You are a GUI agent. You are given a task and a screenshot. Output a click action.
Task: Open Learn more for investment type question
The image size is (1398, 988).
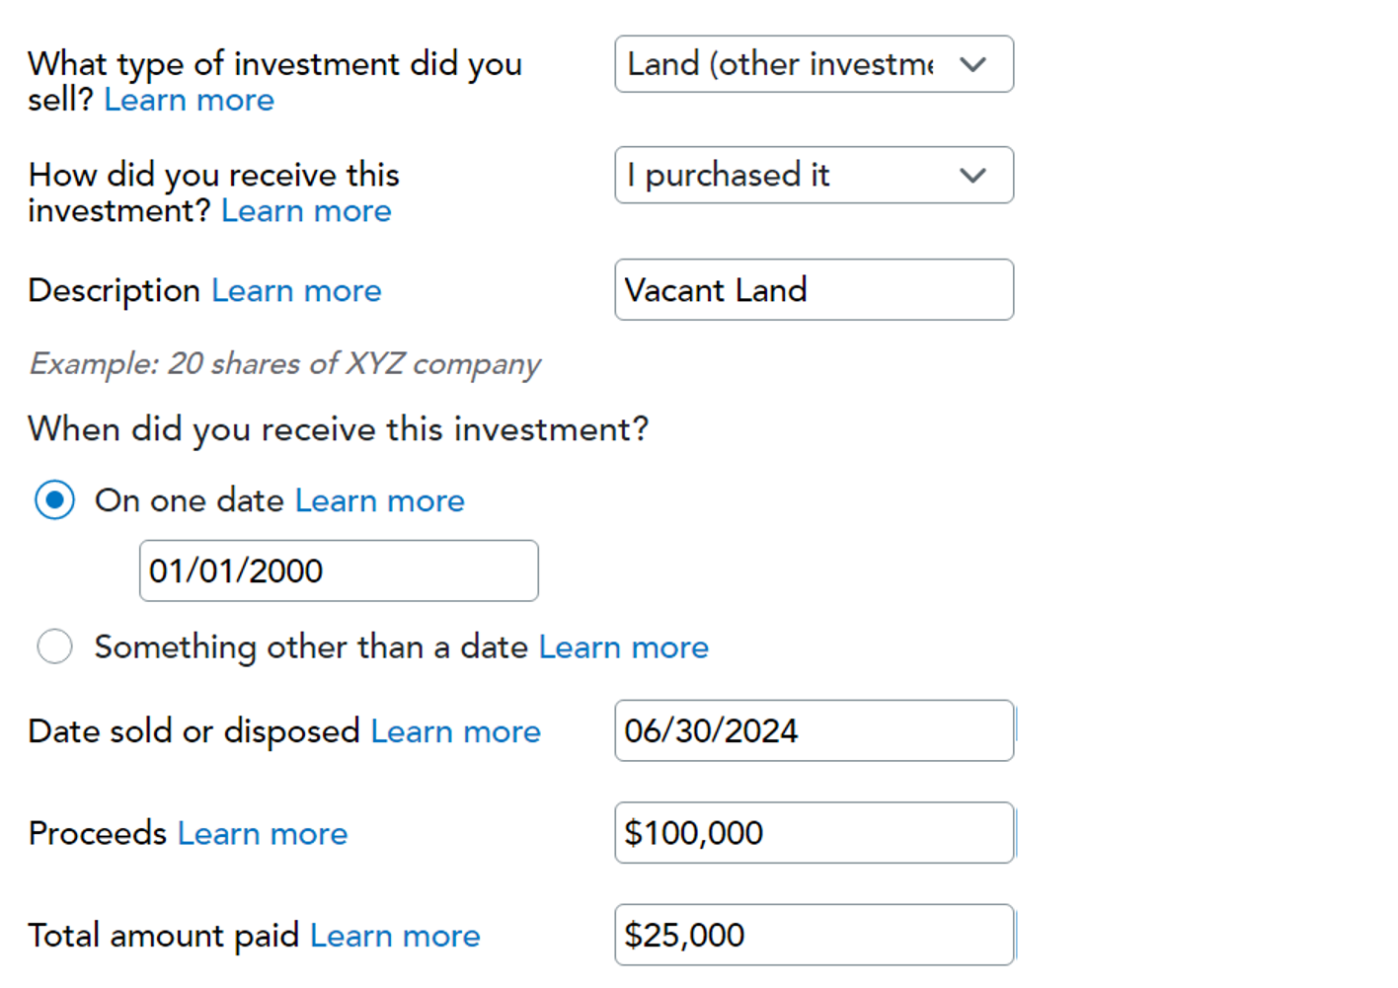pos(190,101)
